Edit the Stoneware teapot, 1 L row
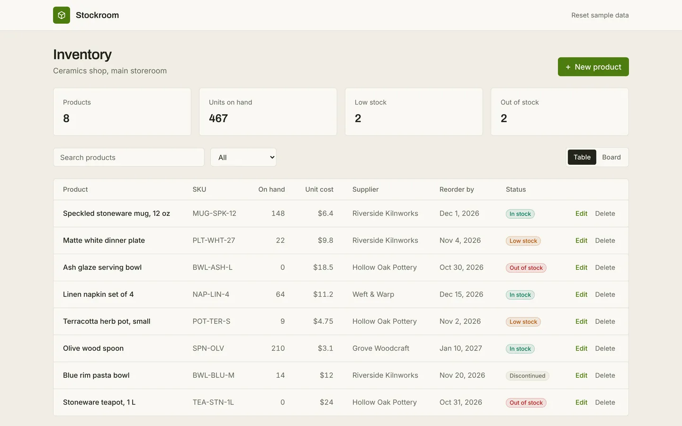Image resolution: width=682 pixels, height=426 pixels. (x=581, y=402)
